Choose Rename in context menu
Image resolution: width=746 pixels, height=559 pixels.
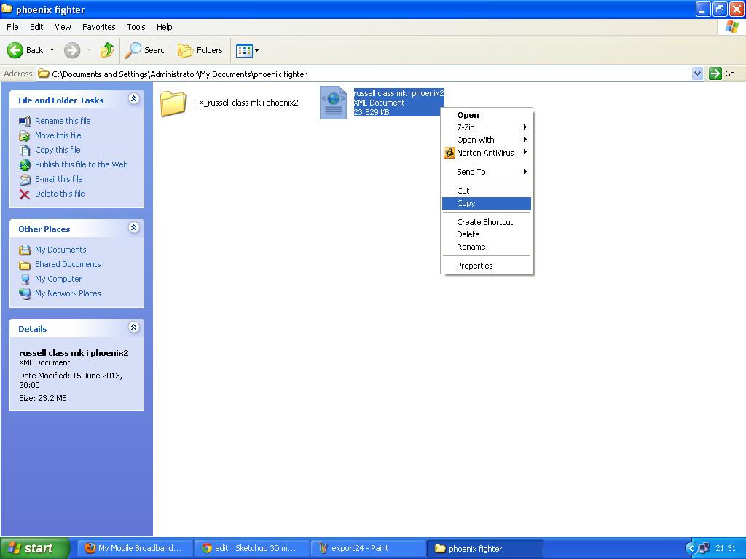[487, 247]
